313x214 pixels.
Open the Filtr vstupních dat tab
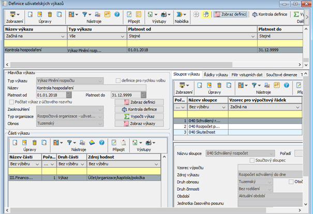point(246,75)
